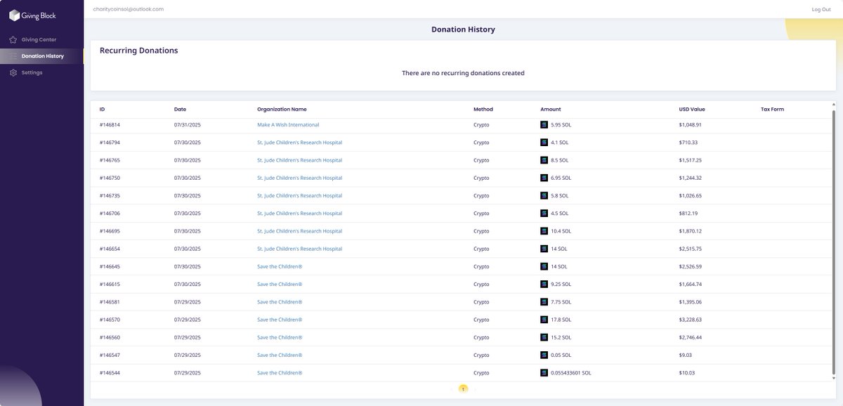Click SOL coin icon in row #146814

544,124
